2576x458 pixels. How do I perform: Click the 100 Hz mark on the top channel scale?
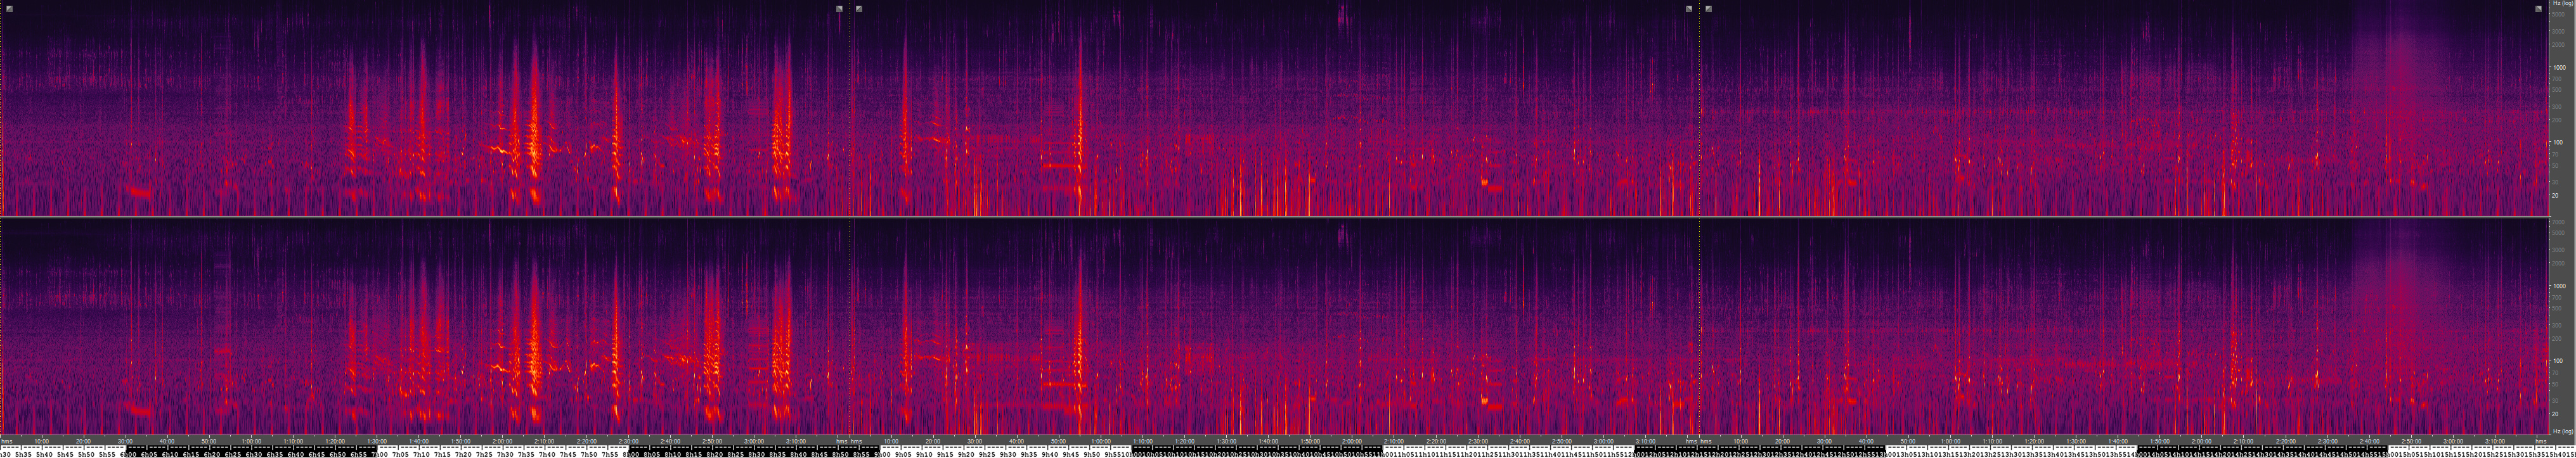(x=2557, y=142)
